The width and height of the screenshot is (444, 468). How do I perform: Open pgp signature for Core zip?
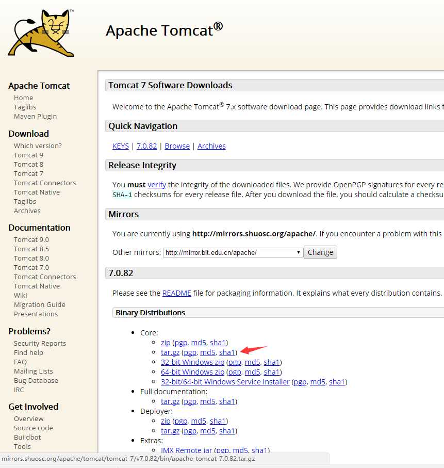(181, 343)
